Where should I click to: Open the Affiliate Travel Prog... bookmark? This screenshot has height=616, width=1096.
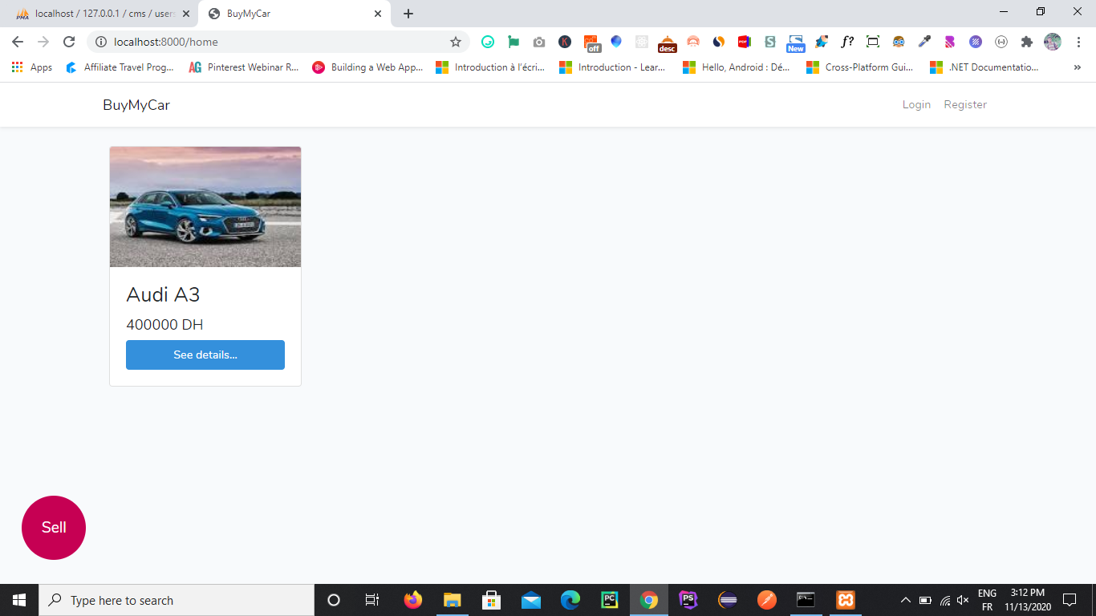tap(120, 67)
